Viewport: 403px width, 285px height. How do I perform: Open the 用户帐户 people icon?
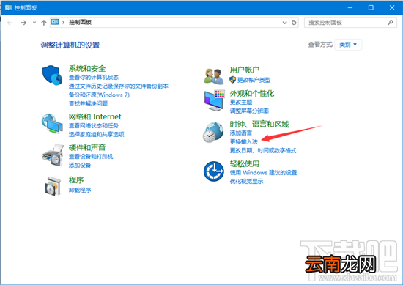[x=214, y=76]
